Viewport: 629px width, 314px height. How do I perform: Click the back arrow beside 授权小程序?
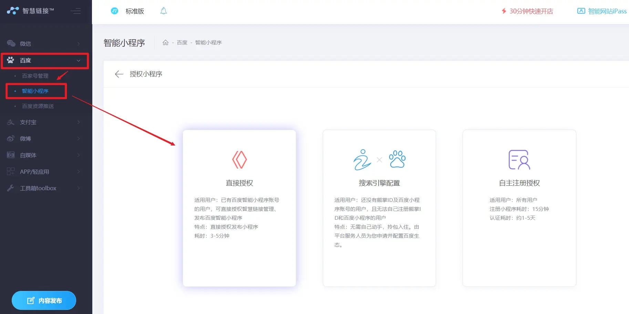tap(119, 74)
